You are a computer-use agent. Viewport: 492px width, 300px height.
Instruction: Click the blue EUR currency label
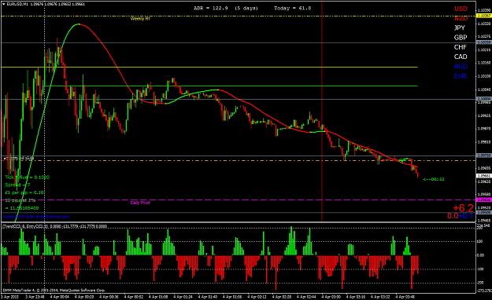460,76
